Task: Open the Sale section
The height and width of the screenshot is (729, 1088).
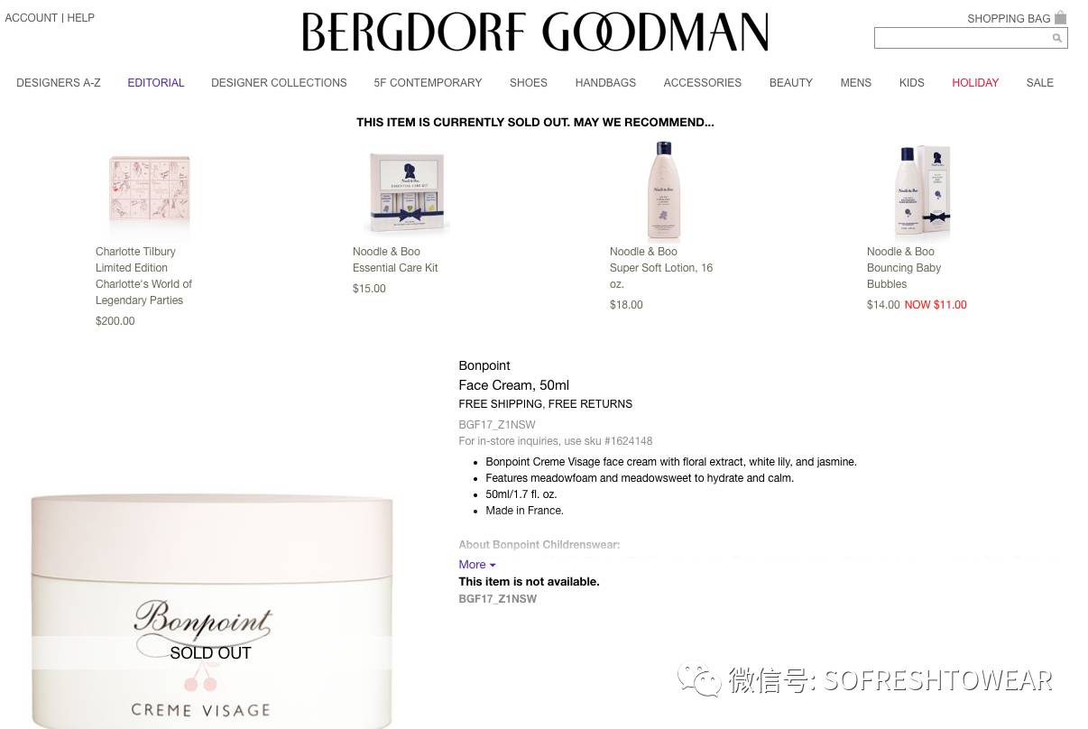Action: (x=1039, y=83)
